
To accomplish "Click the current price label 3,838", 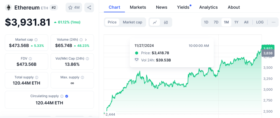I will click(x=267, y=54).
